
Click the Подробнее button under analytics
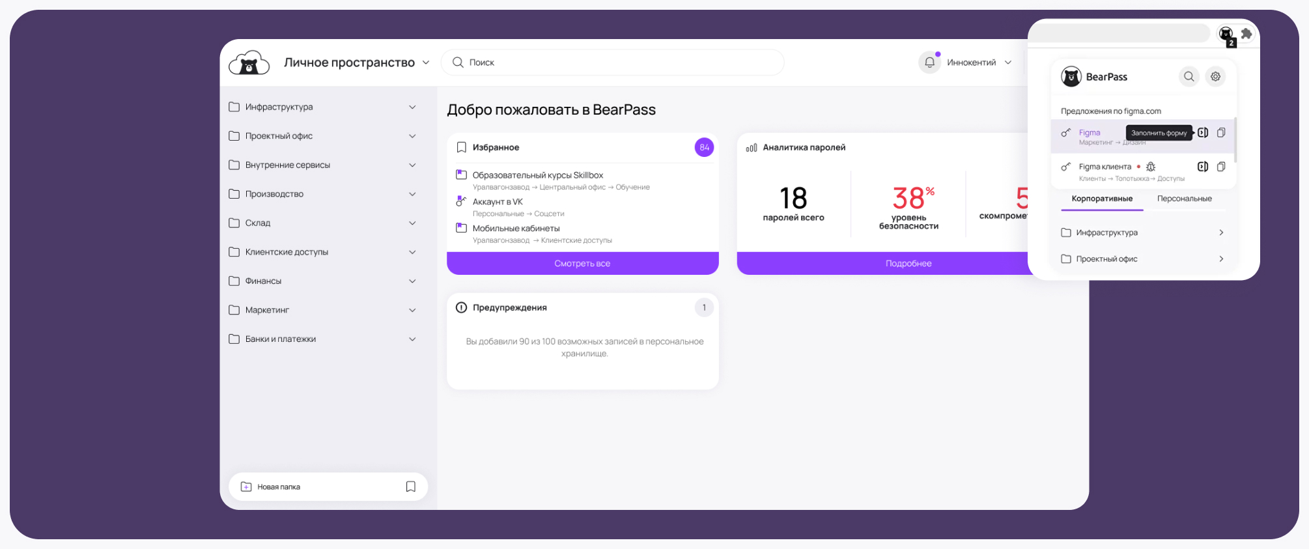(x=908, y=263)
